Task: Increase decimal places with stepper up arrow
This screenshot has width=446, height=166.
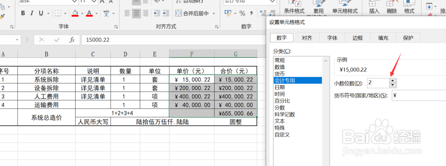Action: (x=393, y=81)
